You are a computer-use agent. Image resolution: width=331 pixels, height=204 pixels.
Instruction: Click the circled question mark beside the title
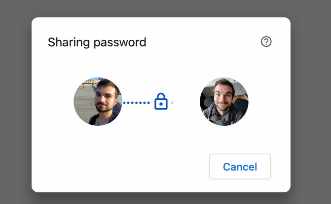[x=266, y=42]
